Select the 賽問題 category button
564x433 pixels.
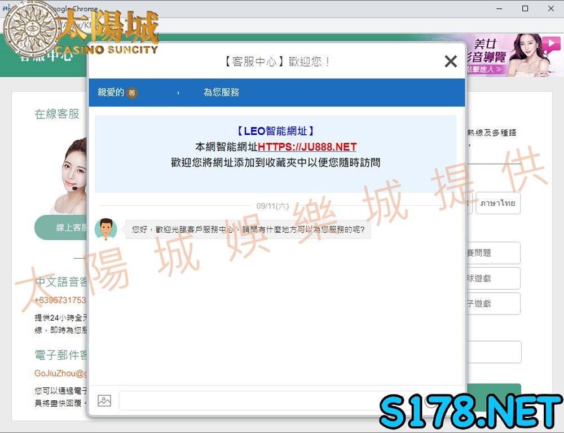tap(493, 253)
